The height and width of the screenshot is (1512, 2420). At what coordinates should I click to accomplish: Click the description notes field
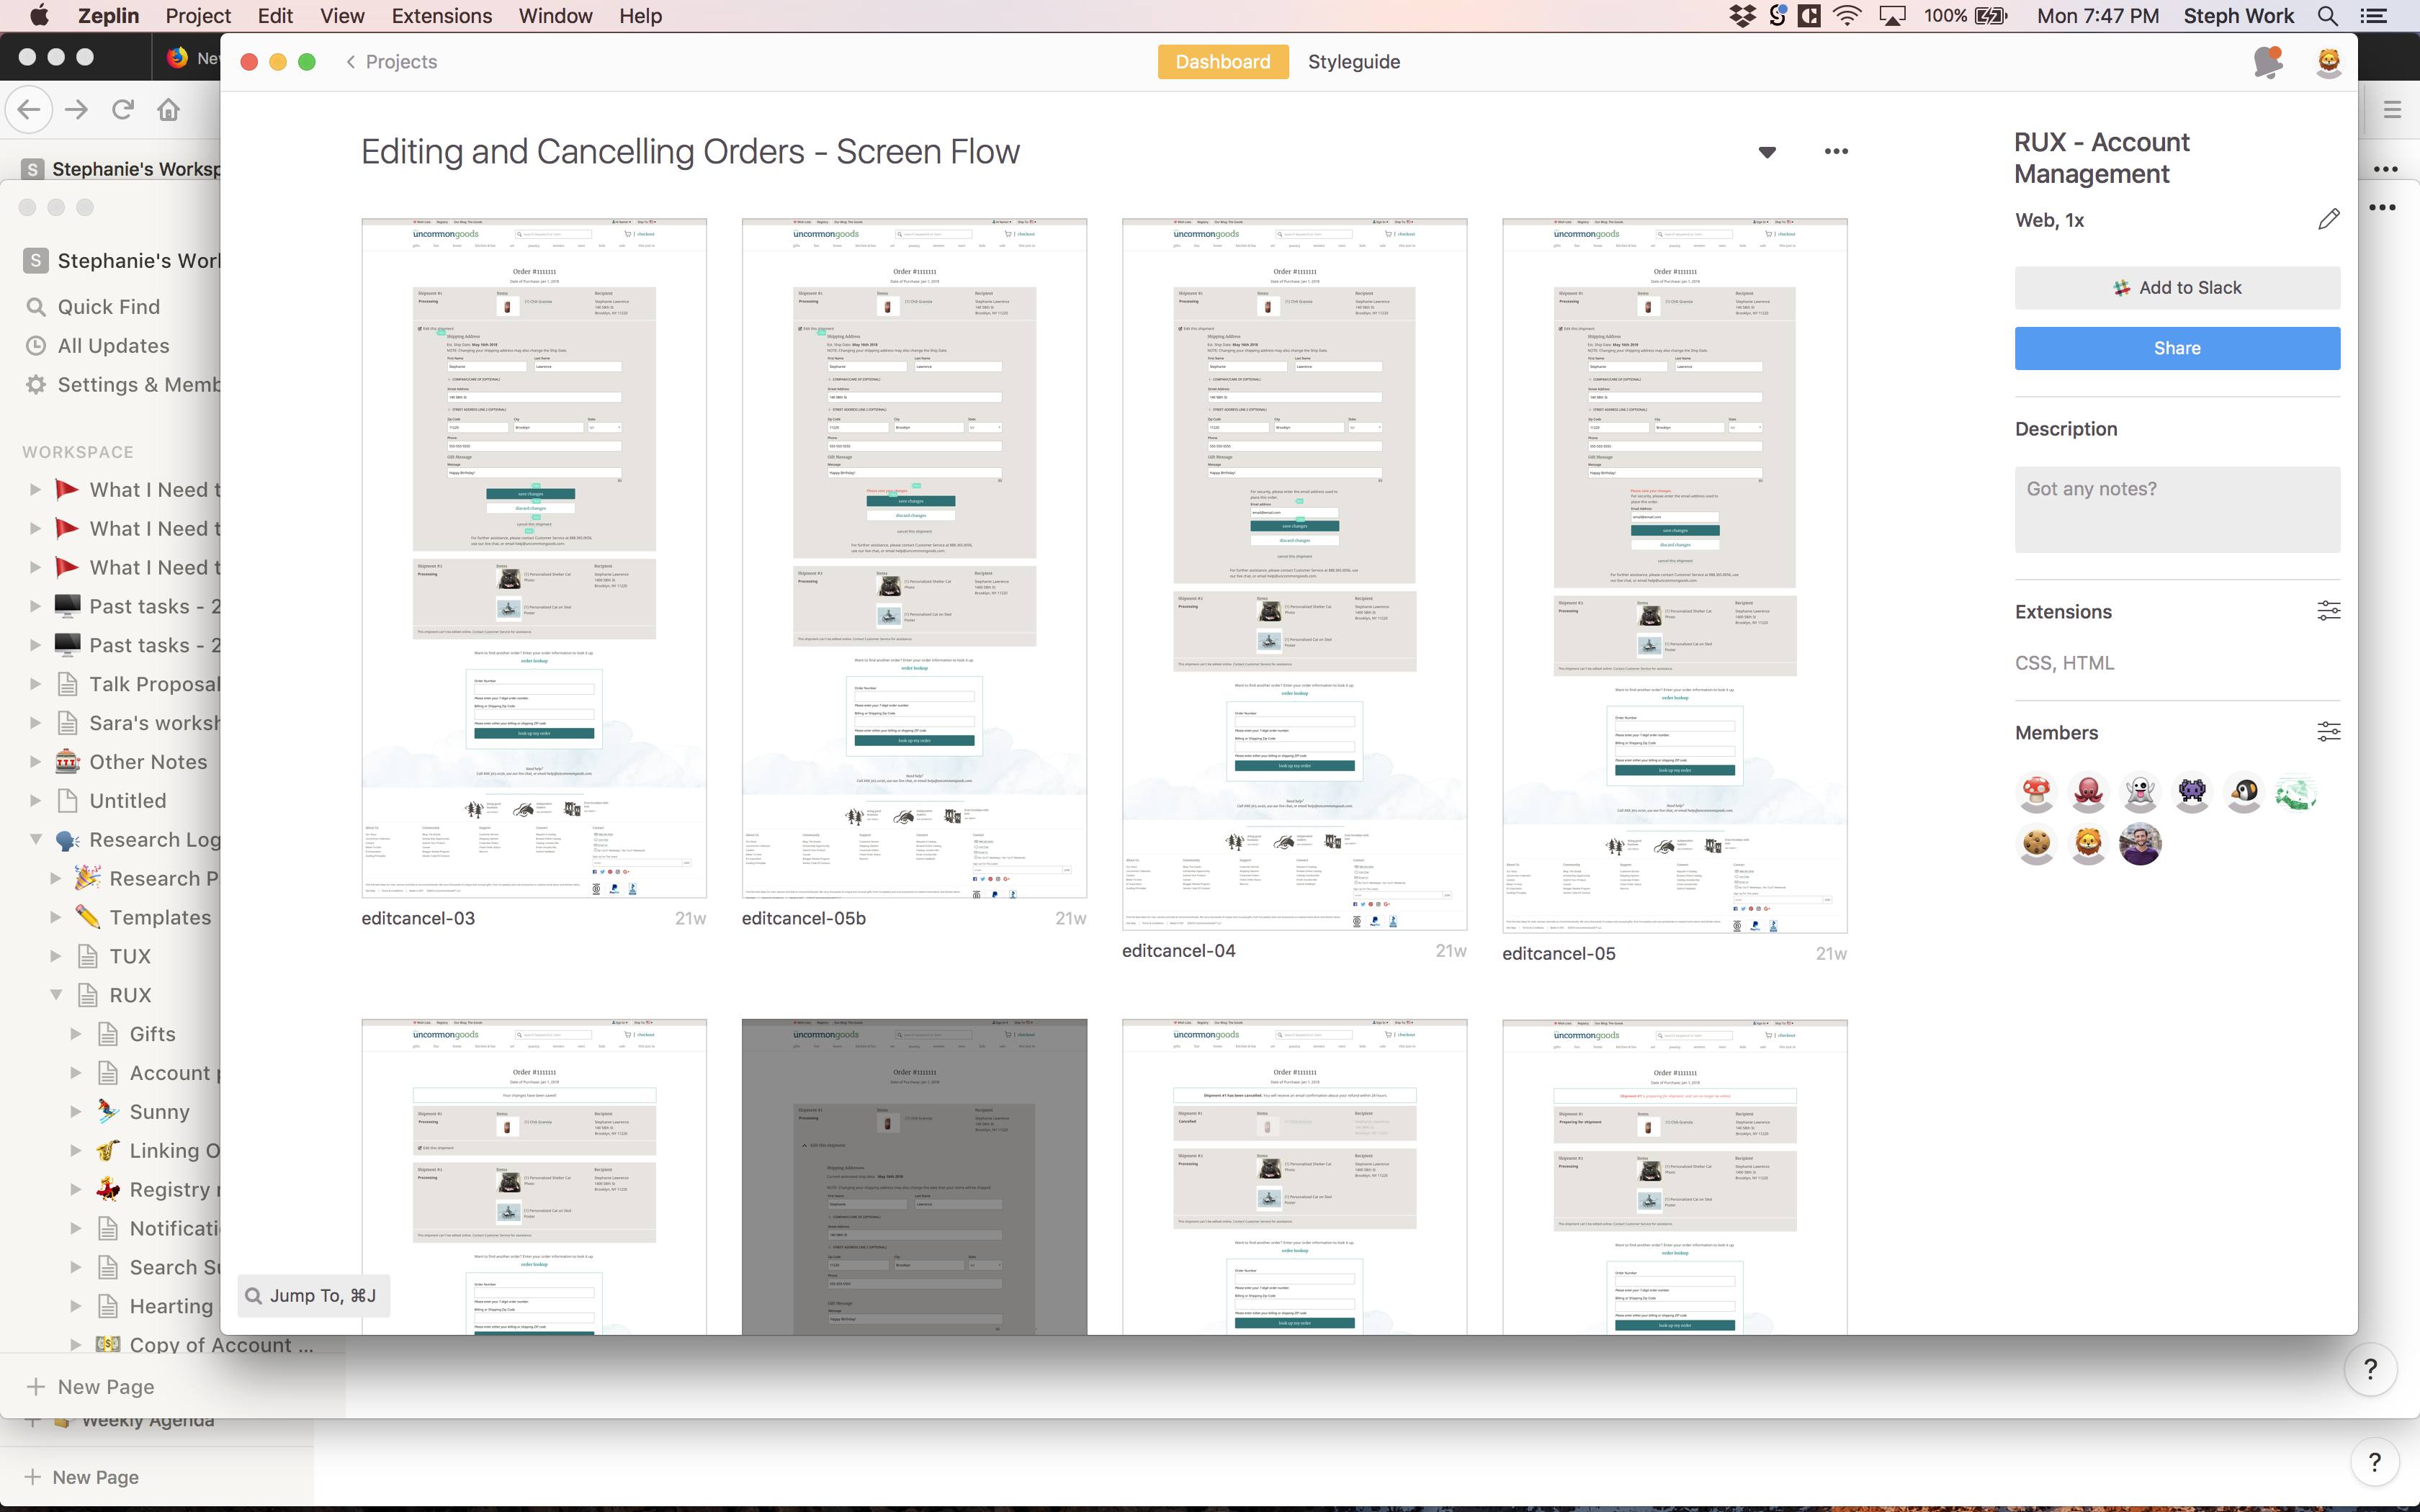[2177, 508]
